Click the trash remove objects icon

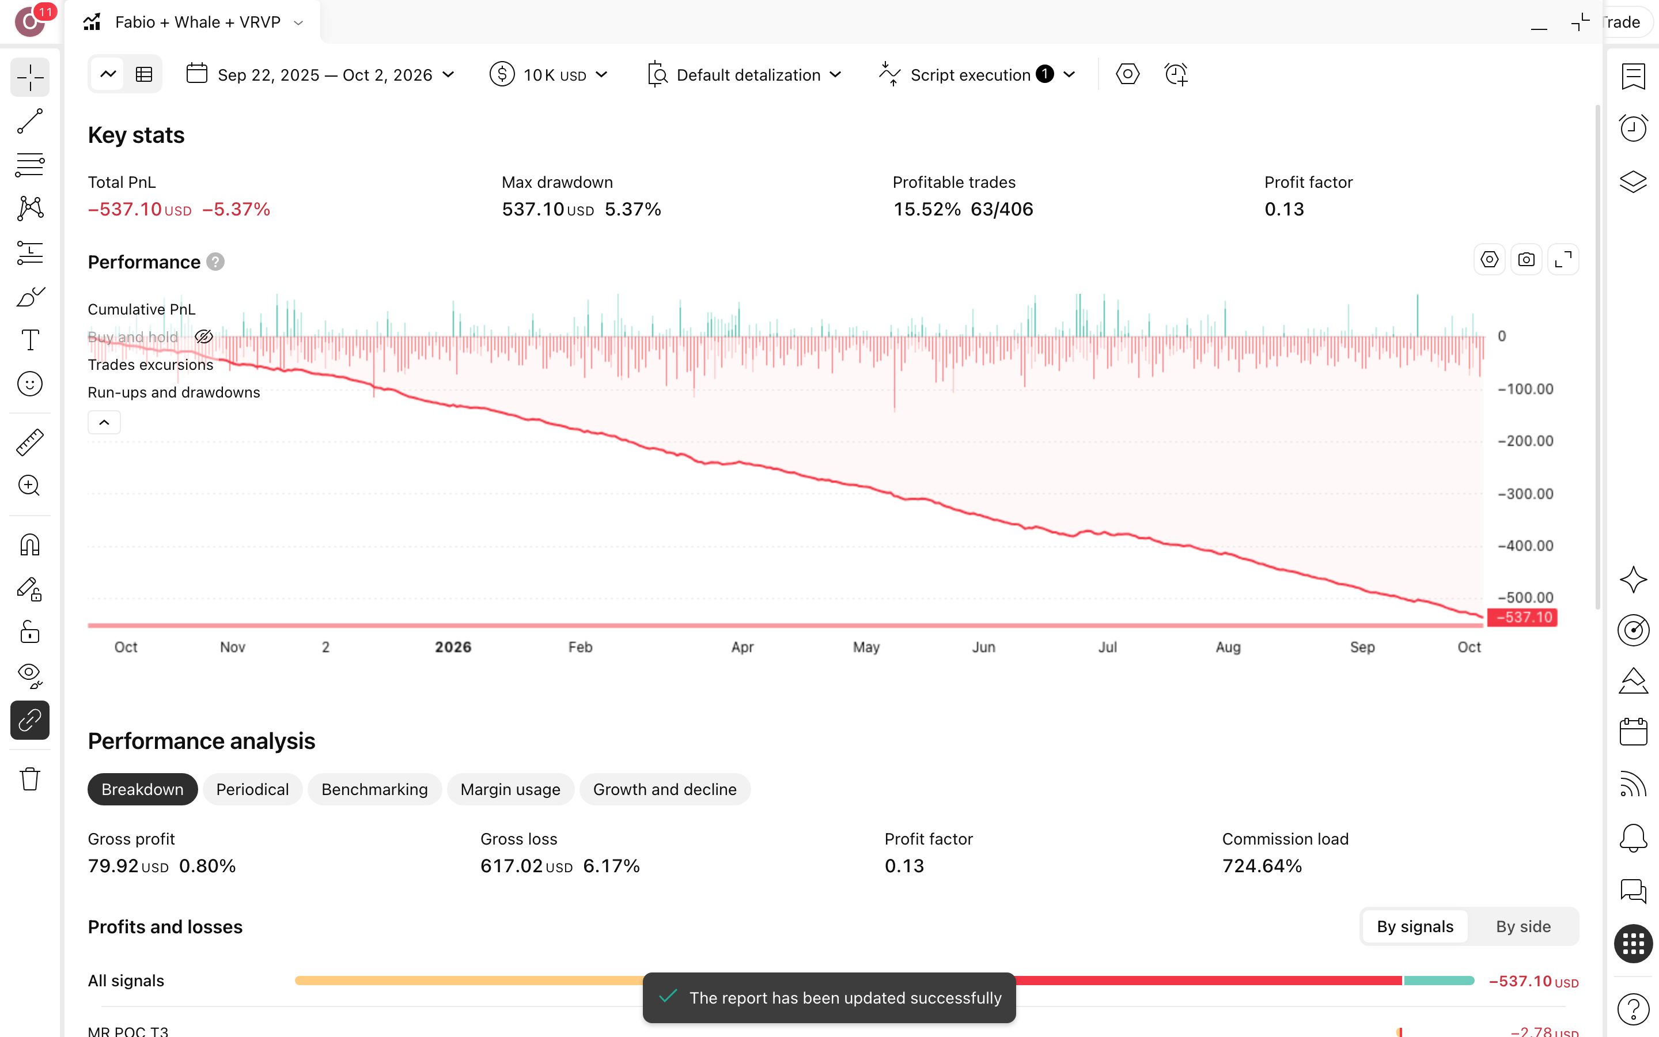pyautogui.click(x=29, y=779)
